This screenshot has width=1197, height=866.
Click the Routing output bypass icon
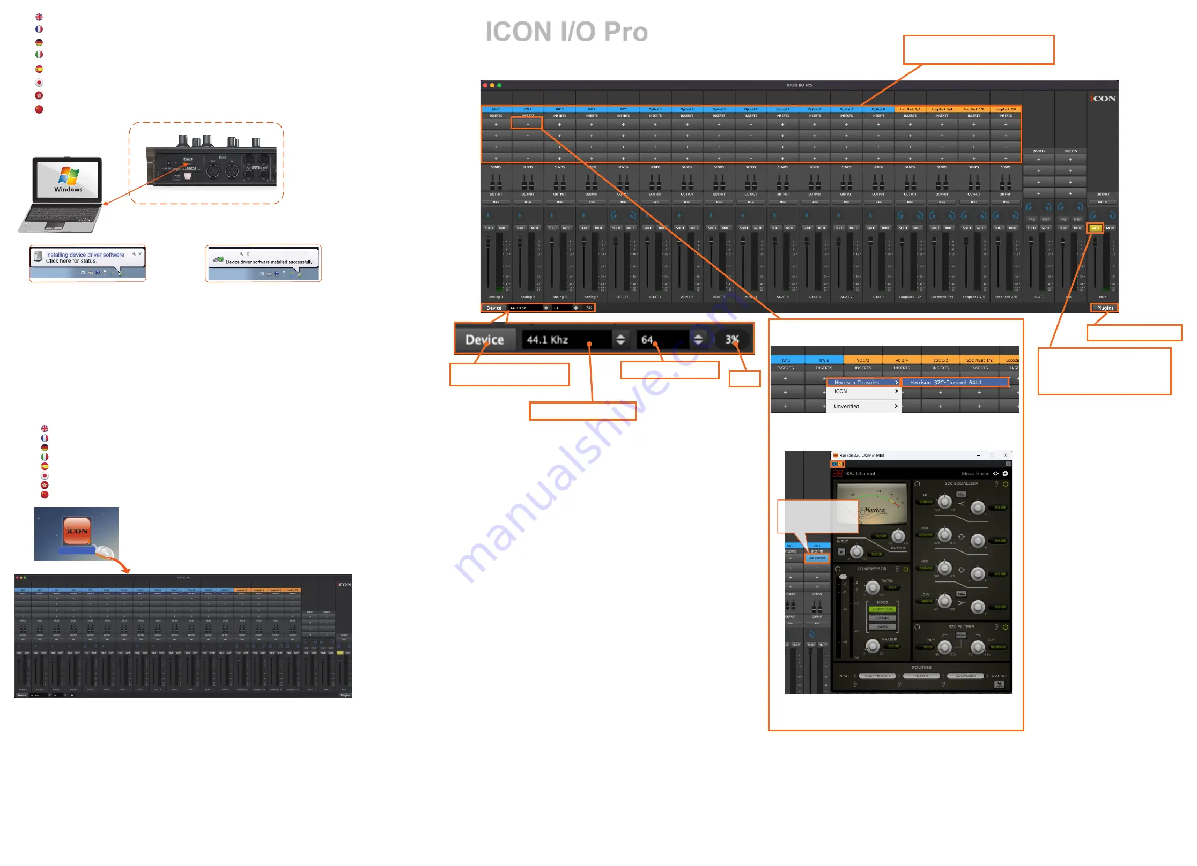pyautogui.click(x=999, y=684)
